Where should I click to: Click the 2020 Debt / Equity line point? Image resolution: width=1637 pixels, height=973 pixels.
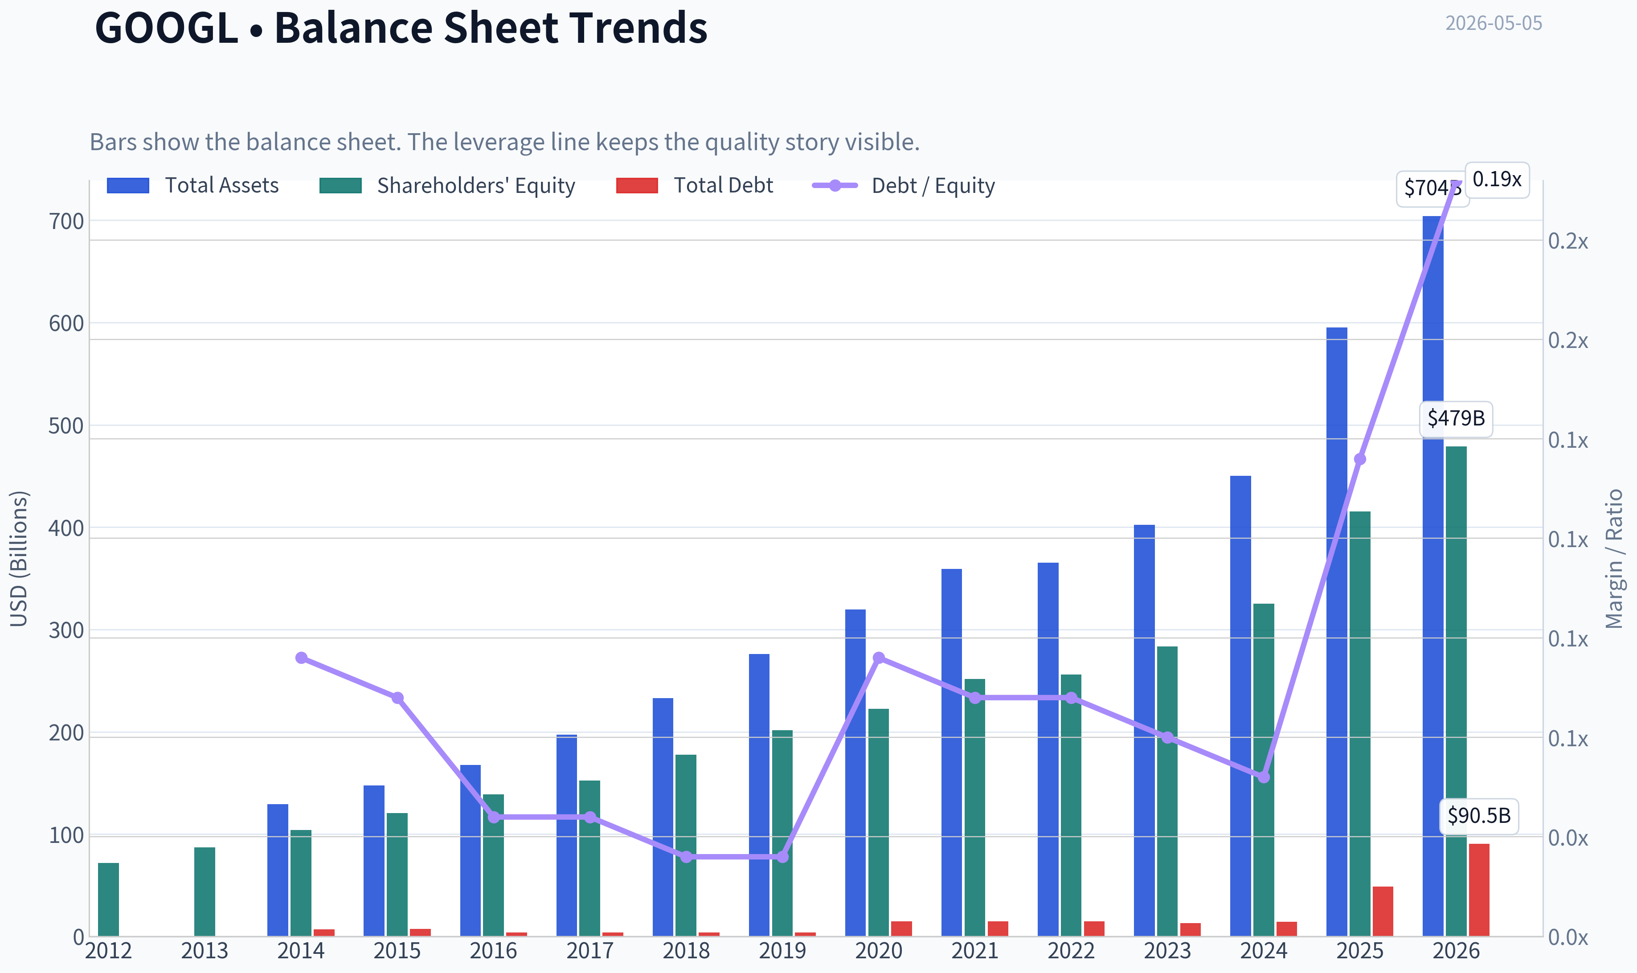pyautogui.click(x=879, y=658)
